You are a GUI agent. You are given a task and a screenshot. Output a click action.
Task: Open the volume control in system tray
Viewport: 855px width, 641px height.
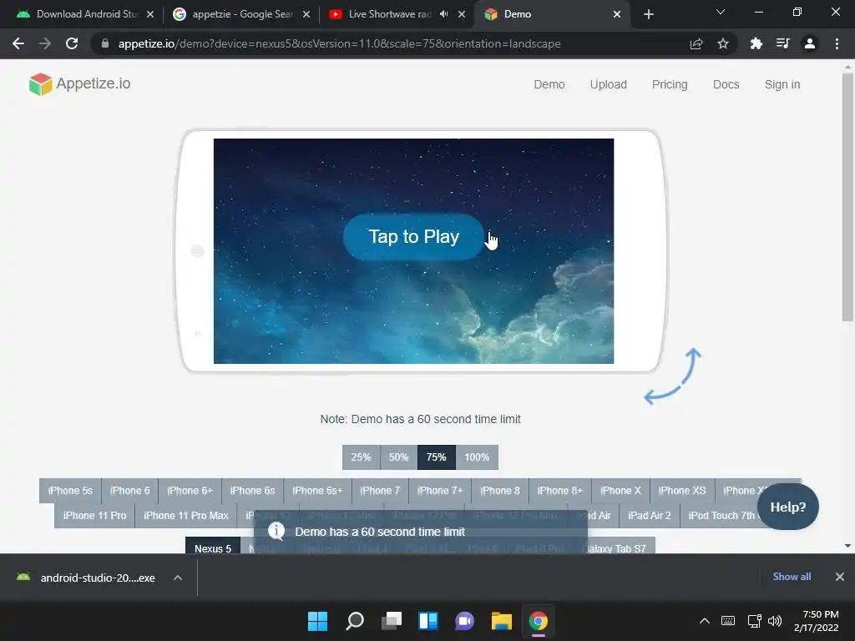(774, 621)
